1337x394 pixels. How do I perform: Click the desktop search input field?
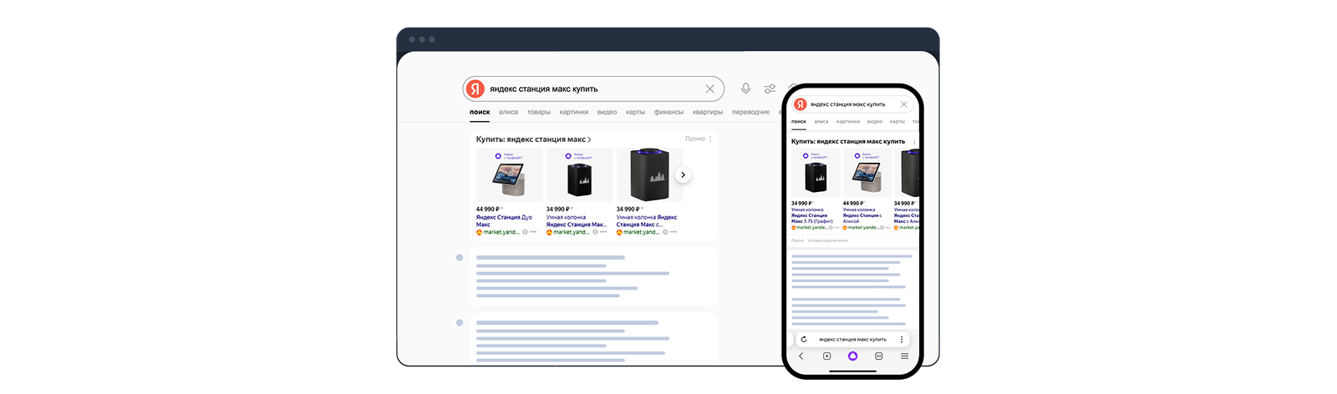pos(593,88)
